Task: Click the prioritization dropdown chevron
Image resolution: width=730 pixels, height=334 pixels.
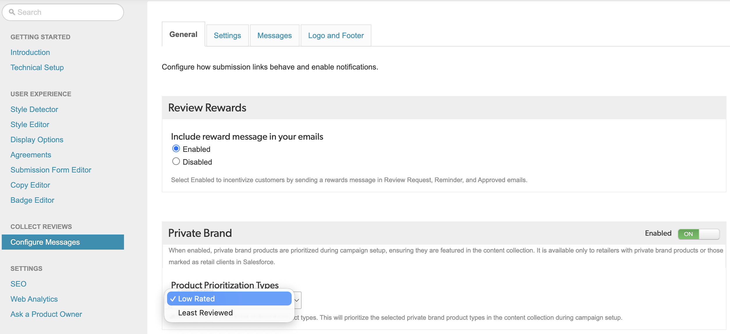Action: coord(297,300)
